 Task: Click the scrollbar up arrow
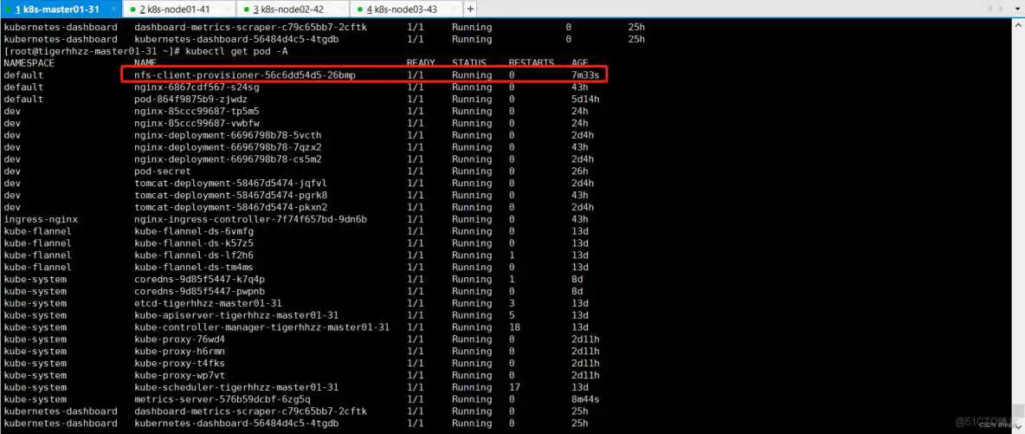pos(1018,24)
